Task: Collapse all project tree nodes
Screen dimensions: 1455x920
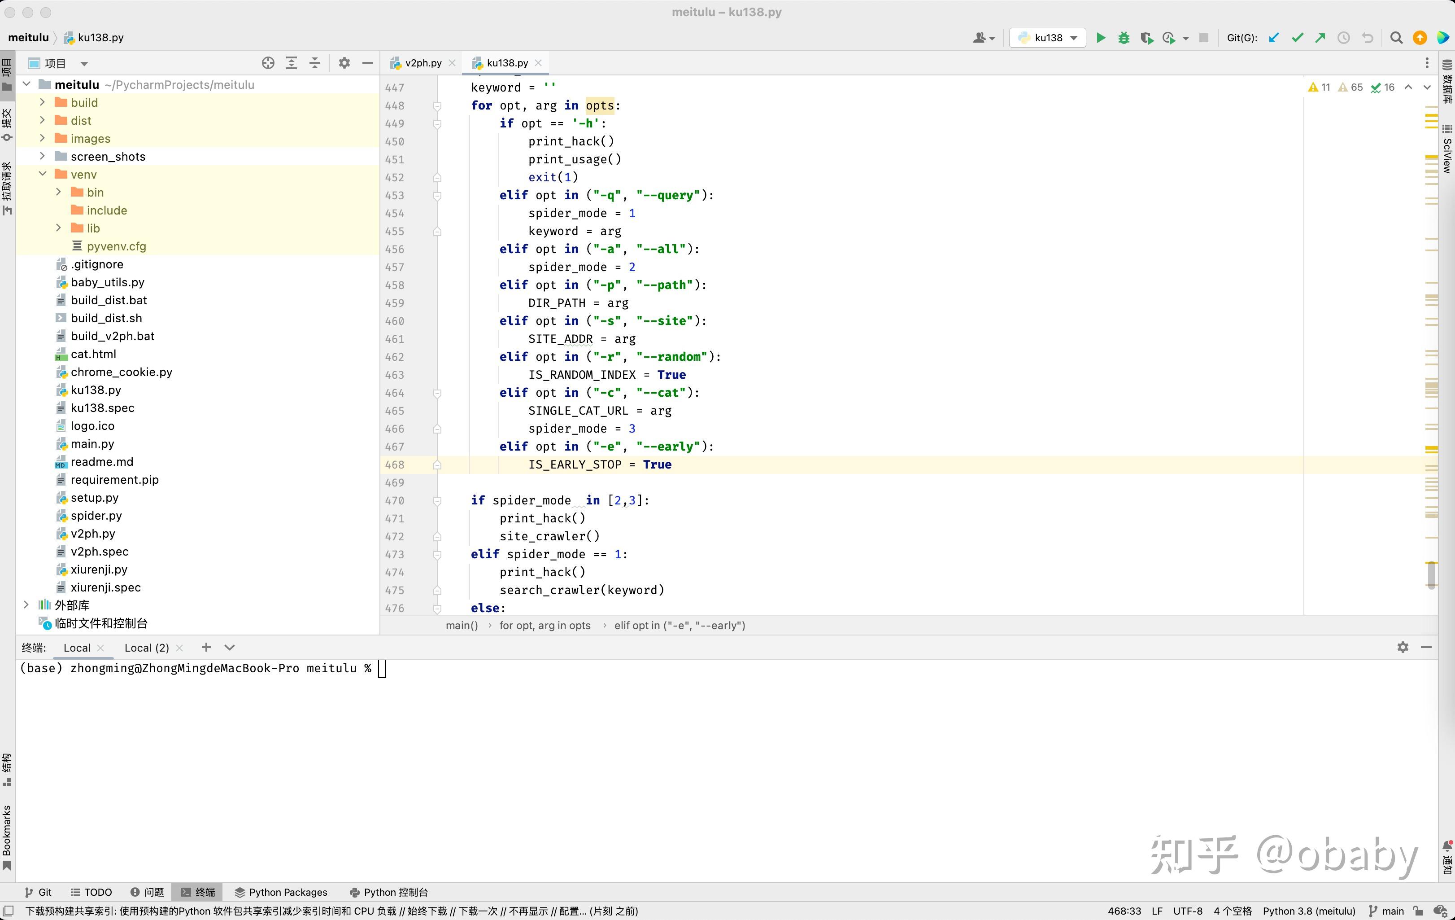Action: point(315,63)
